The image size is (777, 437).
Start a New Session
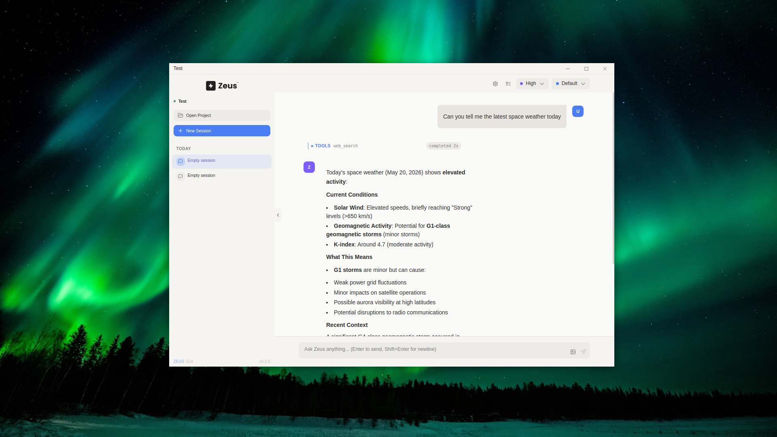pos(222,131)
